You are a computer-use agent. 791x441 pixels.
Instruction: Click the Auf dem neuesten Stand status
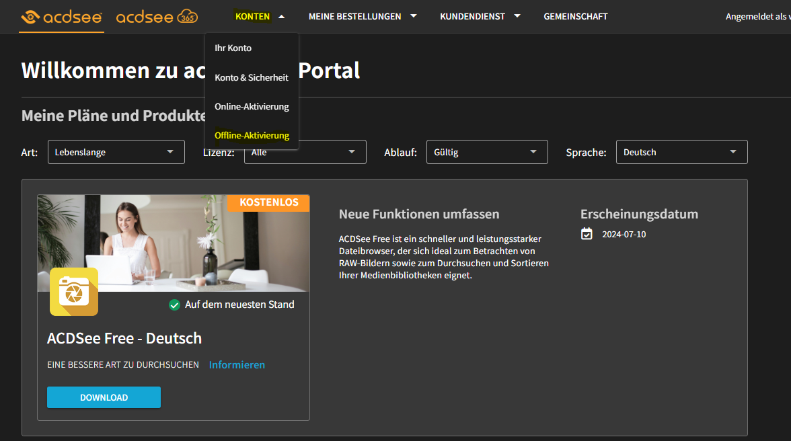[239, 305]
